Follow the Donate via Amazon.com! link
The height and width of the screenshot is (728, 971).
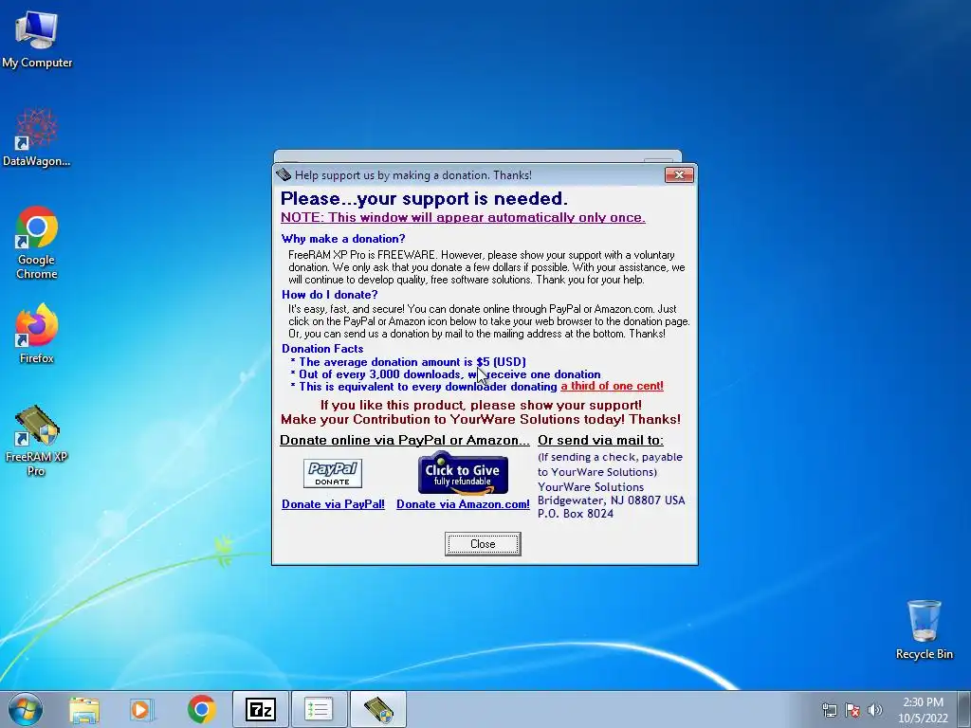463,504
